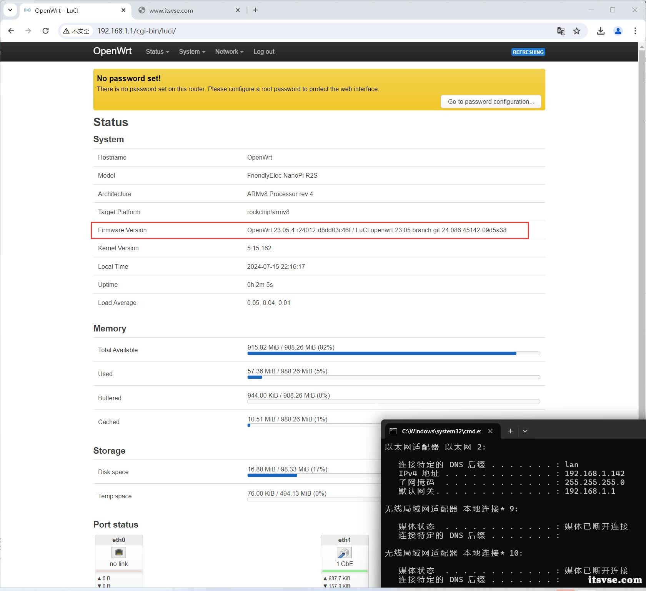Click the Disk space usage bar
This screenshot has width=646, height=591.
pyautogui.click(x=314, y=475)
